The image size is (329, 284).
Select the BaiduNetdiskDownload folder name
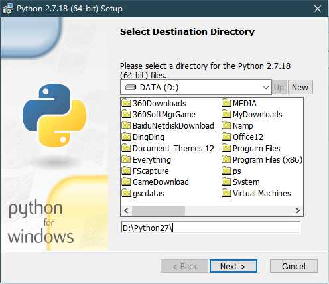tap(173, 126)
